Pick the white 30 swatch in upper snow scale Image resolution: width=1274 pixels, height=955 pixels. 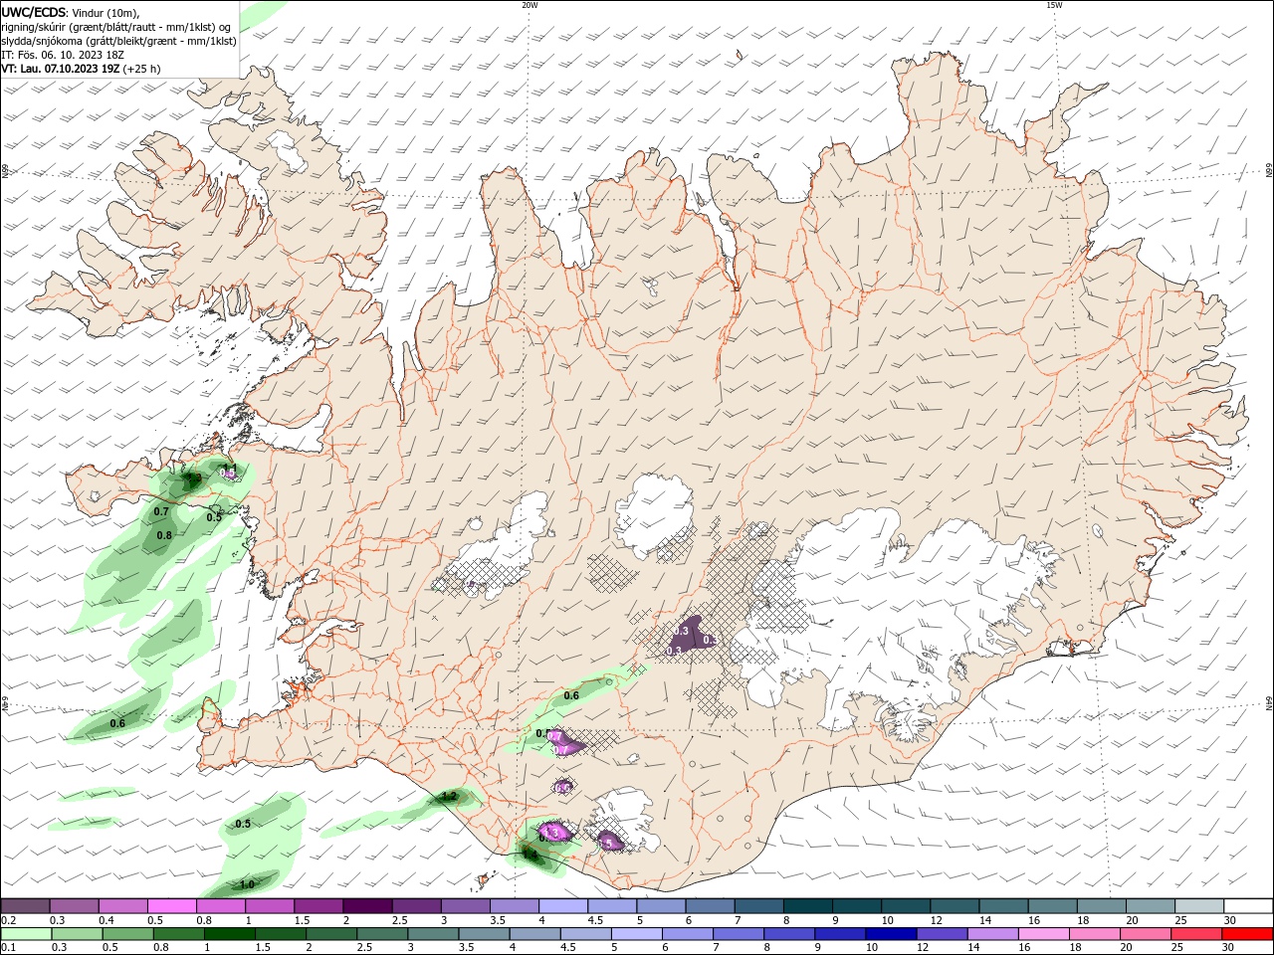coord(1248,906)
